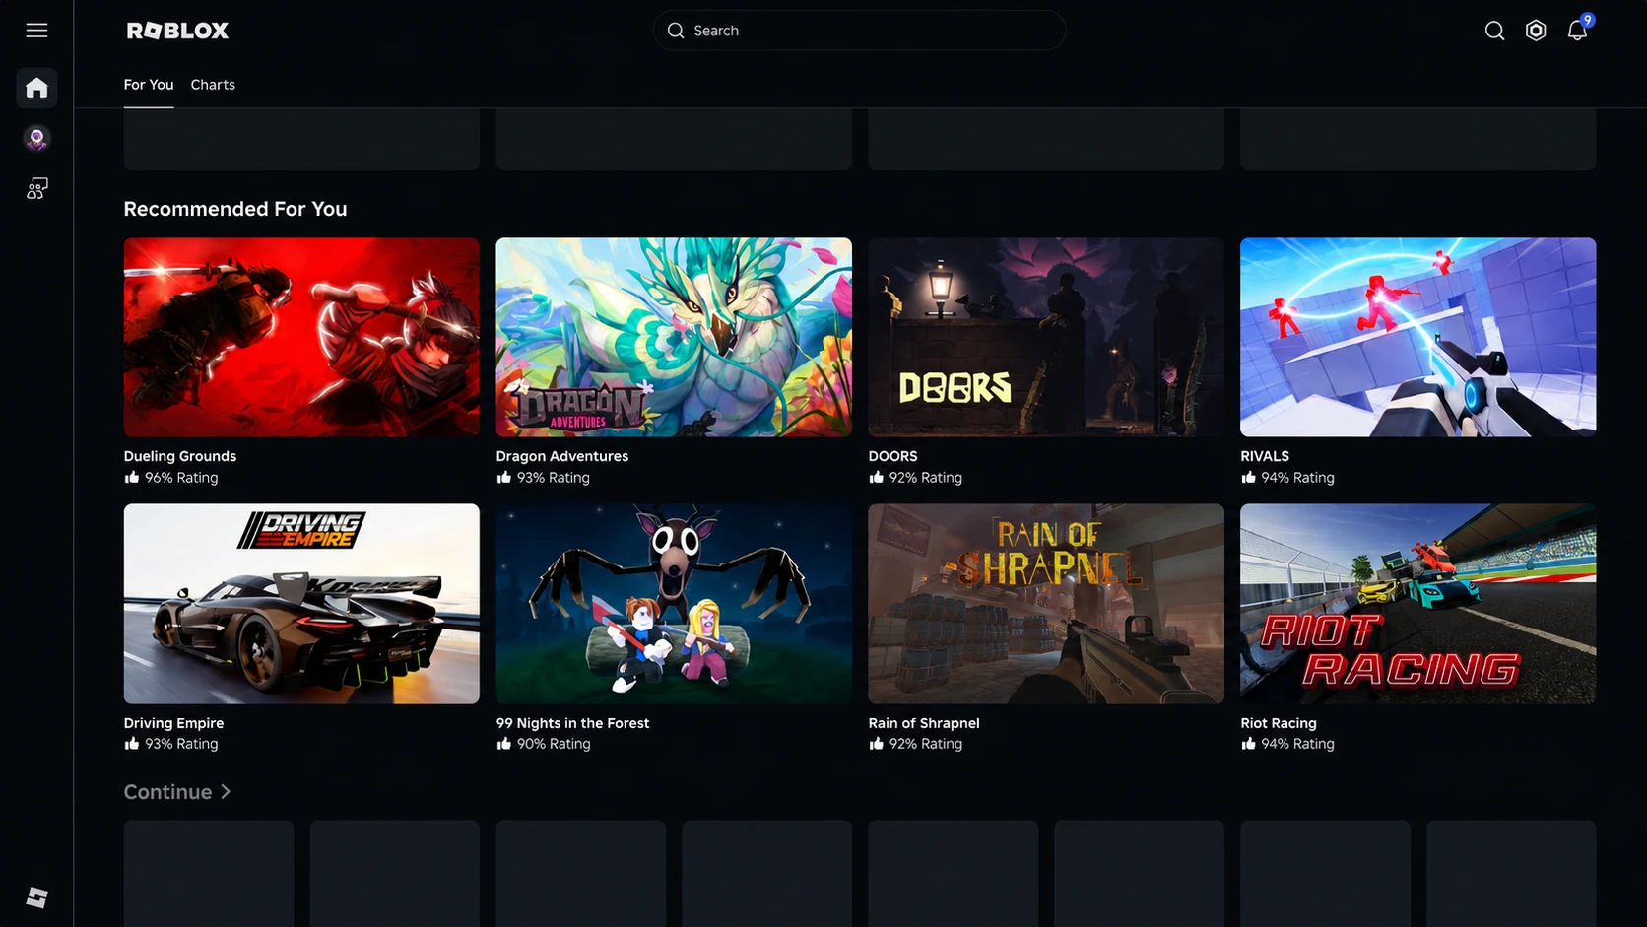Open notifications bell
Screen dimensions: 1647x927
(x=1577, y=31)
